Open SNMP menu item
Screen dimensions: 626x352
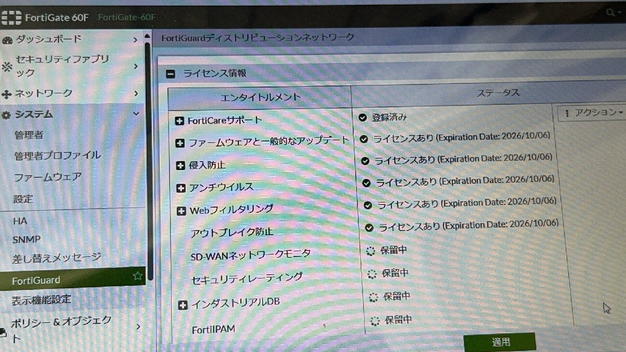[27, 239]
